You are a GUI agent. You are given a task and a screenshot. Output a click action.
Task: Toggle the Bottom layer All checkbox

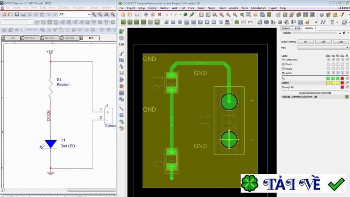click(x=347, y=83)
